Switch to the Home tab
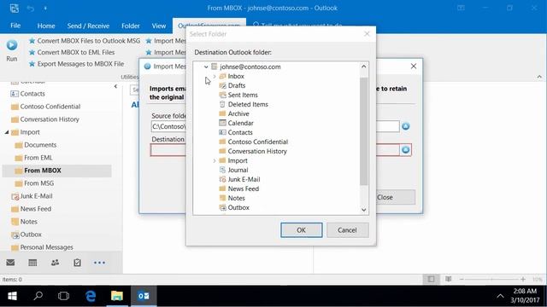Image resolution: width=547 pixels, height=307 pixels. [x=46, y=26]
